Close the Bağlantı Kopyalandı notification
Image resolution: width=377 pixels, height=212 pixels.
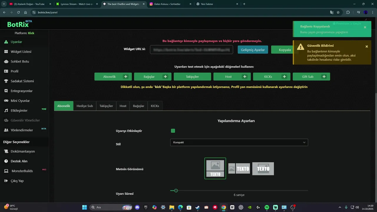(x=365, y=27)
